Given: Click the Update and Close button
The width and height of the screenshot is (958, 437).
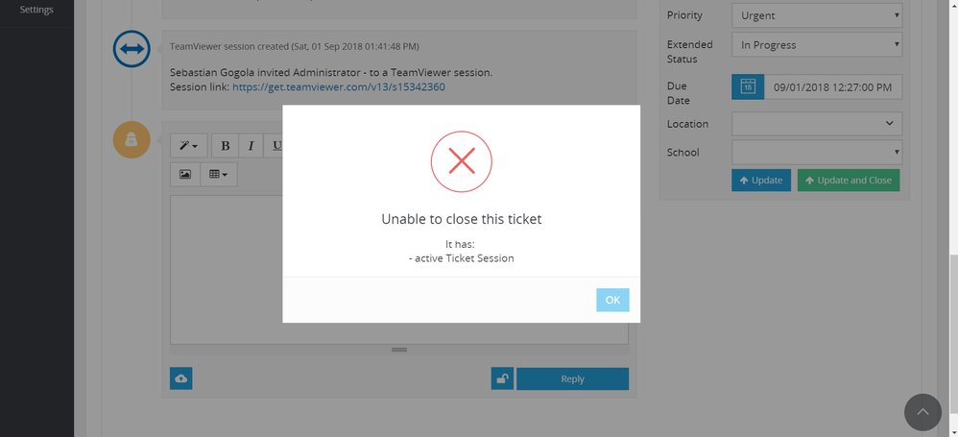Looking at the screenshot, I should point(848,181).
